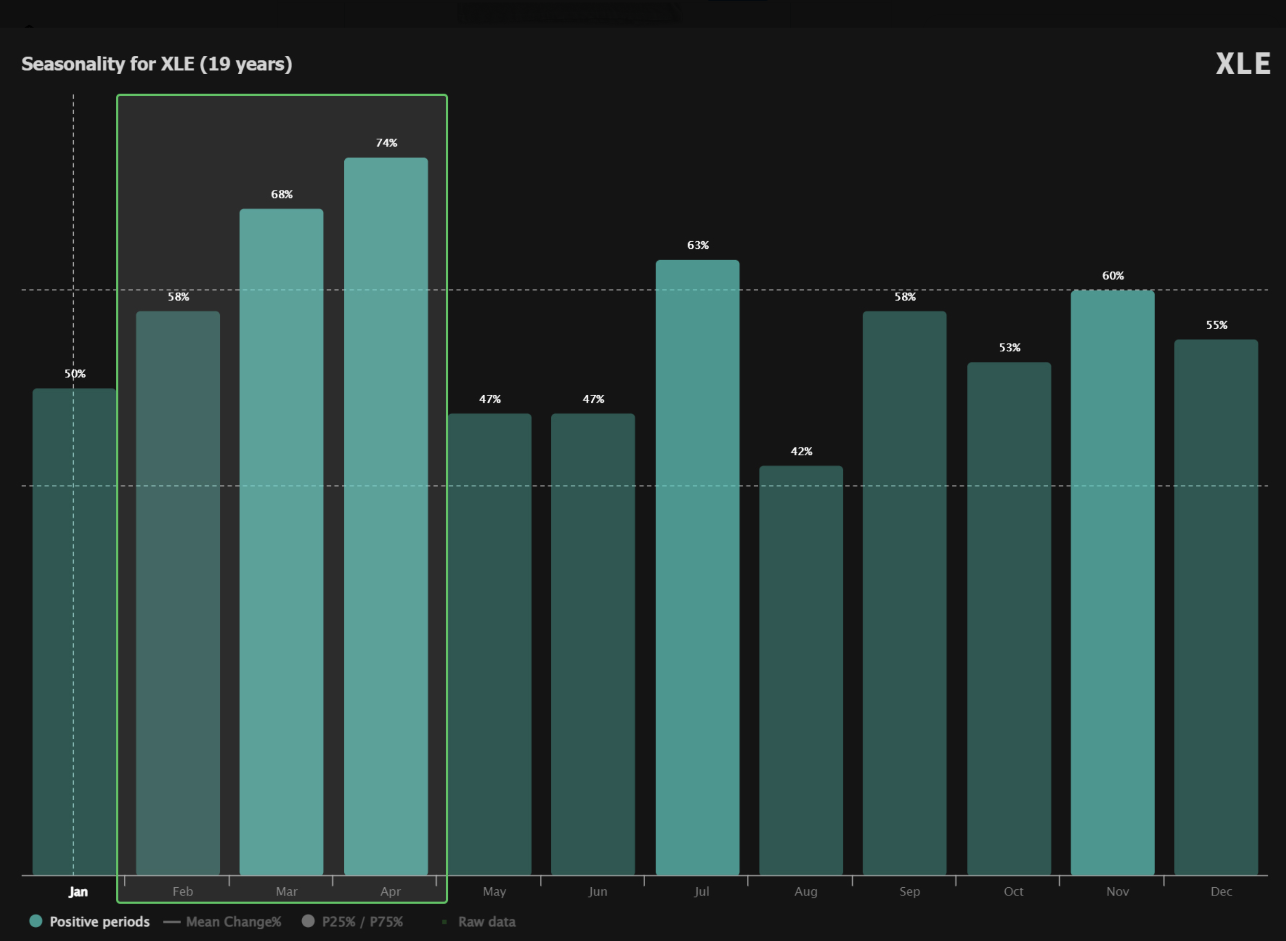Click the September 58% bar
The width and height of the screenshot is (1286, 941).
905,593
